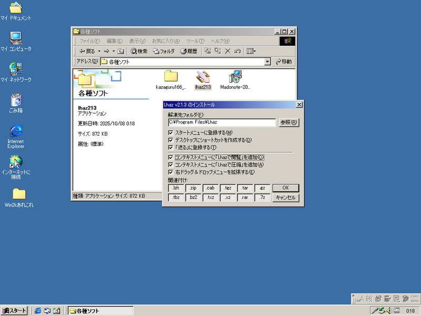421x316 pixels.
Task: Toggle the .txz association button
Action: (x=210, y=198)
